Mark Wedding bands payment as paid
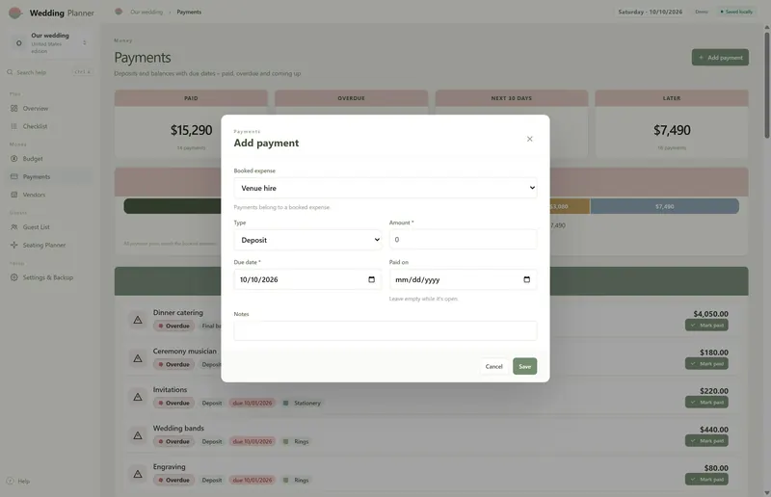Screen dimensions: 771x497 pos(706,441)
